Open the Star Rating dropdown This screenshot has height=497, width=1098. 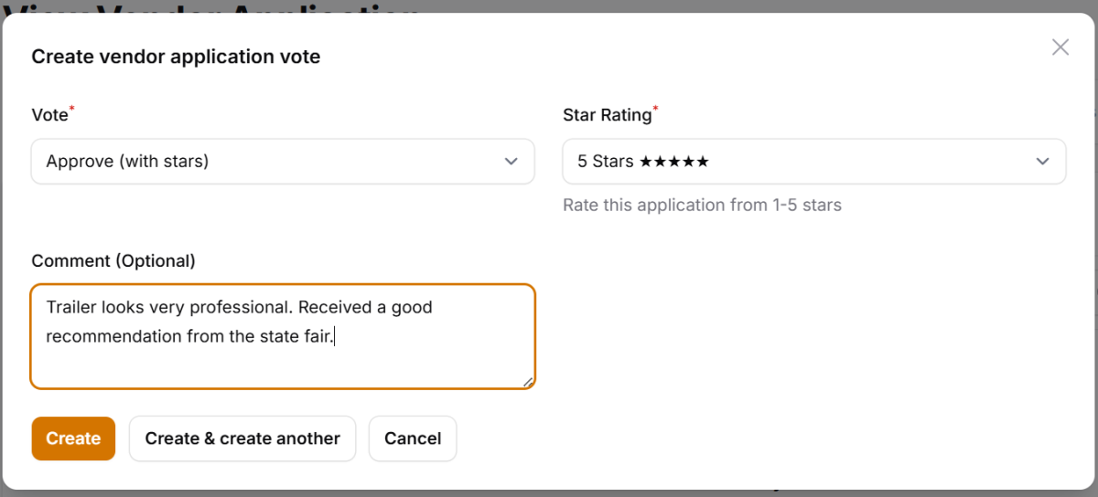813,162
